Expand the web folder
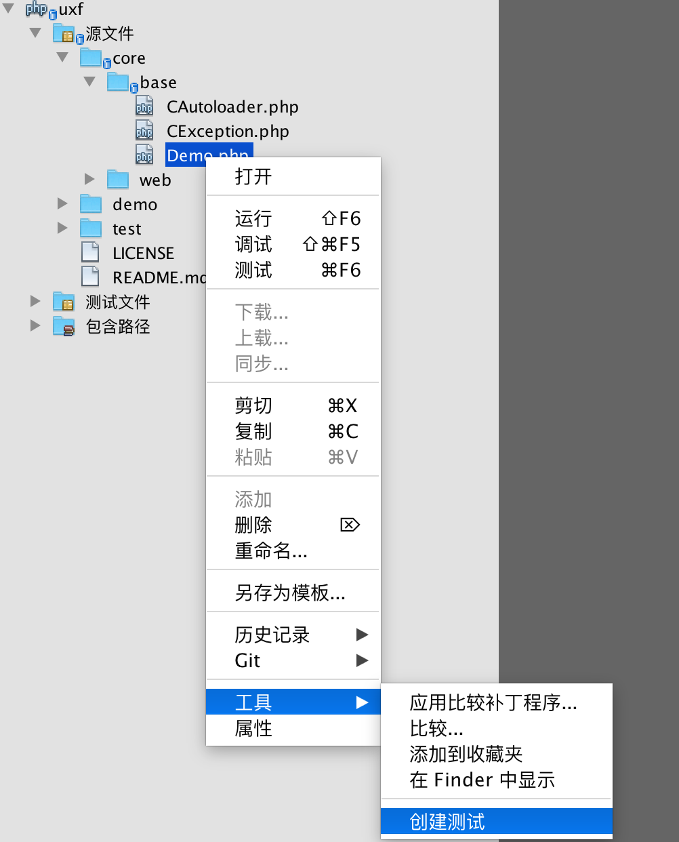The width and height of the screenshot is (679, 842). (x=89, y=179)
